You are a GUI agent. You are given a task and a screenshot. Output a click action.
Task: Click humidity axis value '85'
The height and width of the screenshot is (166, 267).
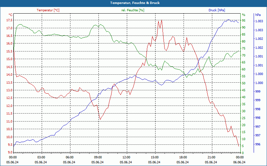(x=244, y=35)
